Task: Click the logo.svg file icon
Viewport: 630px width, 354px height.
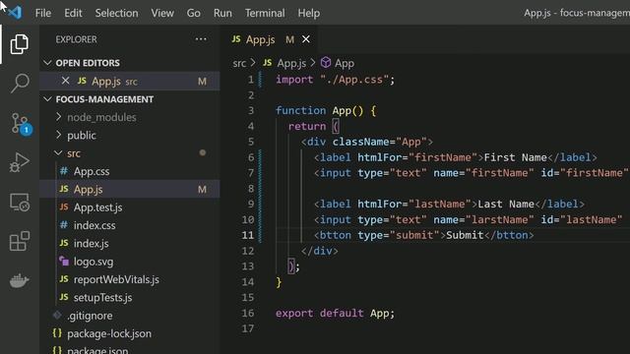Action: point(64,261)
